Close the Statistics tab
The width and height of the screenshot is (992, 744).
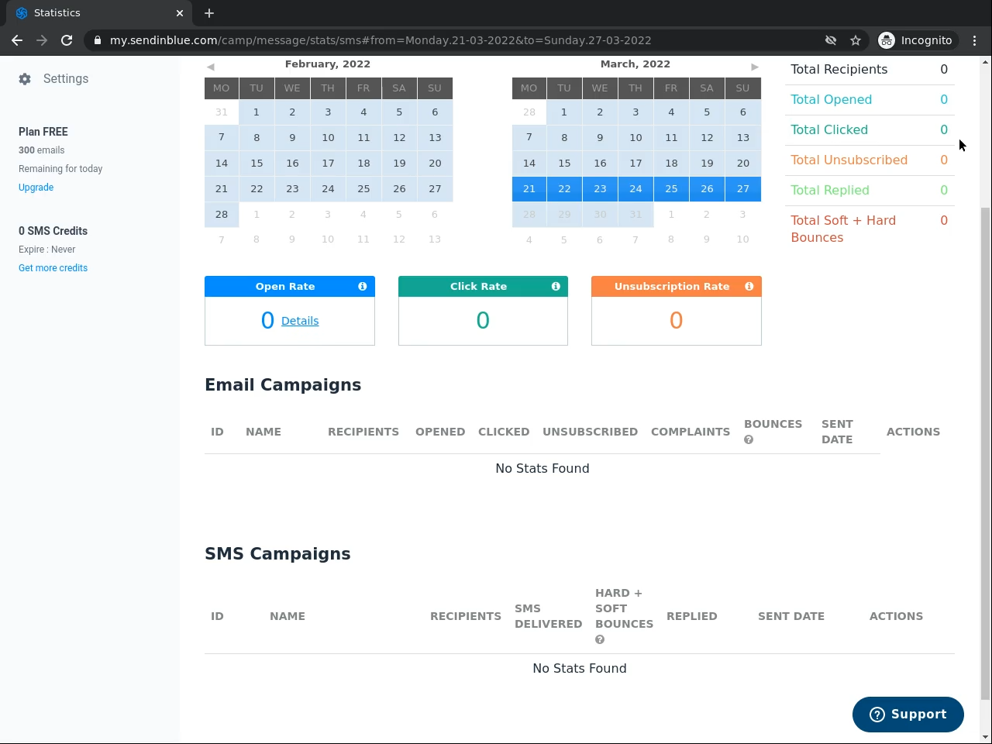coord(180,13)
